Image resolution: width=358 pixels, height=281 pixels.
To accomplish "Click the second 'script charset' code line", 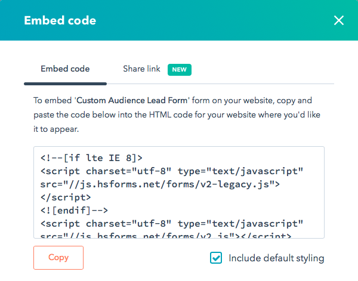I will coord(172,223).
